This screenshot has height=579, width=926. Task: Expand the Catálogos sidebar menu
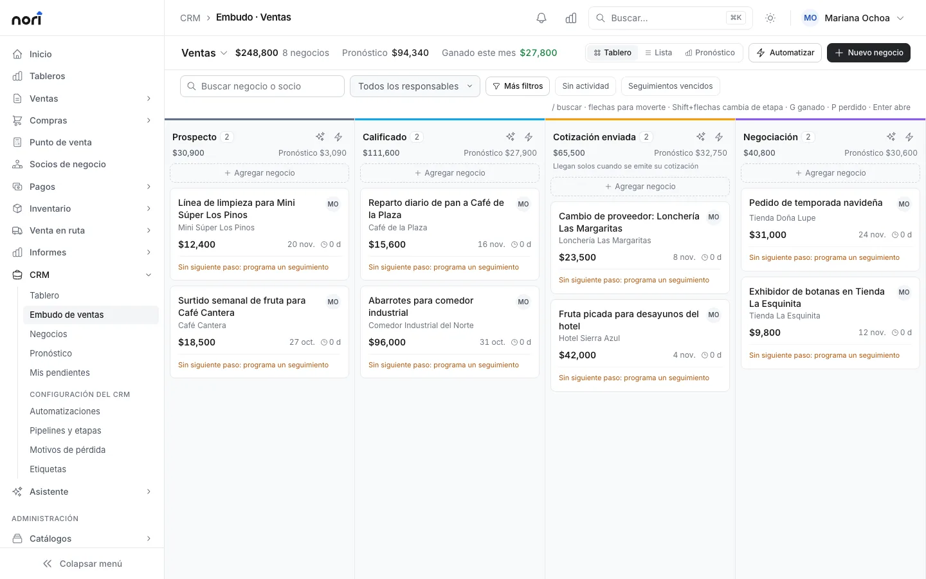pyautogui.click(x=149, y=538)
